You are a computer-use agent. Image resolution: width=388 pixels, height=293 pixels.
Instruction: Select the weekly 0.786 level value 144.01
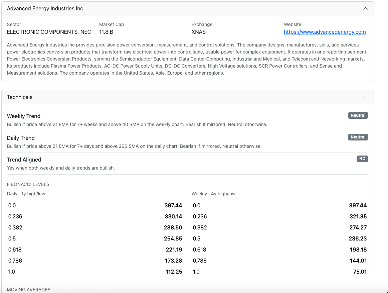pos(358,261)
